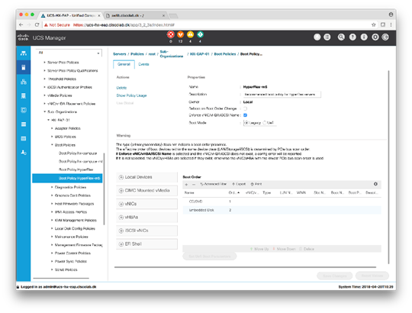Open the browser three-dot menu
Screen dimensions: 412x313
click(391, 24)
